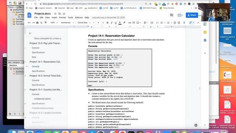Open the 100% zoom dropdown
The width and height of the screenshot is (236, 133).
pos(54,23)
